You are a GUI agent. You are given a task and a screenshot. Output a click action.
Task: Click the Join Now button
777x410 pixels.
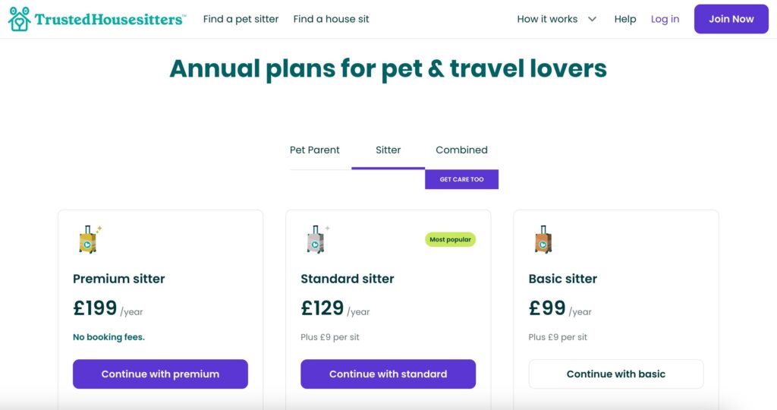[731, 19]
